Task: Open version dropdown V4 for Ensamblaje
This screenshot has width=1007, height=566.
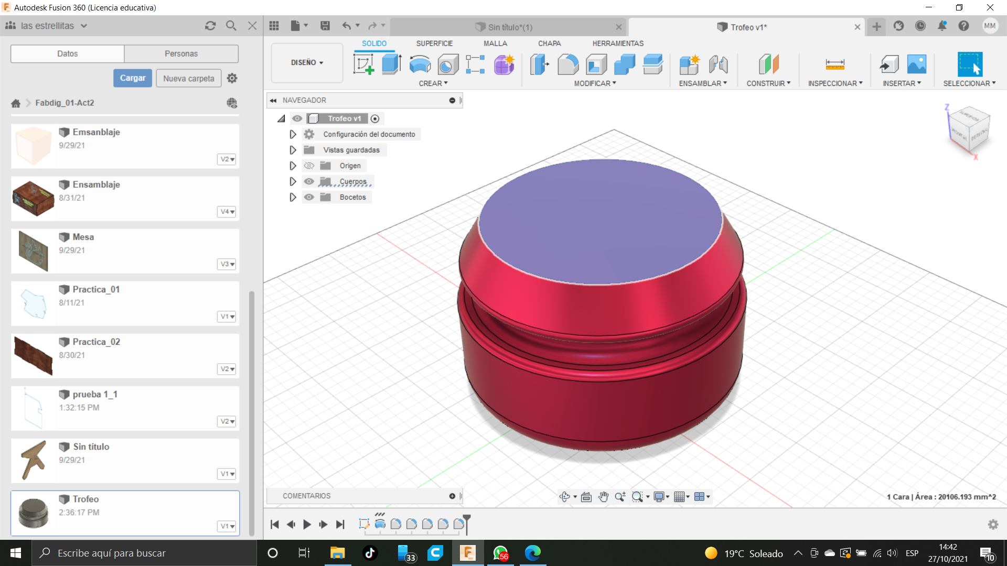Action: (227, 212)
